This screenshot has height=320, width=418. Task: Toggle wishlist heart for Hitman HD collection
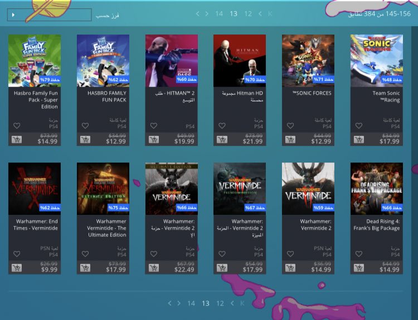click(x=222, y=125)
